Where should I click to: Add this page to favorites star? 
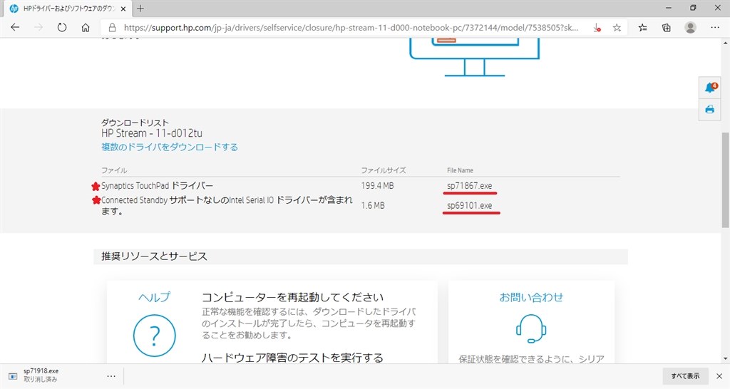[617, 28]
